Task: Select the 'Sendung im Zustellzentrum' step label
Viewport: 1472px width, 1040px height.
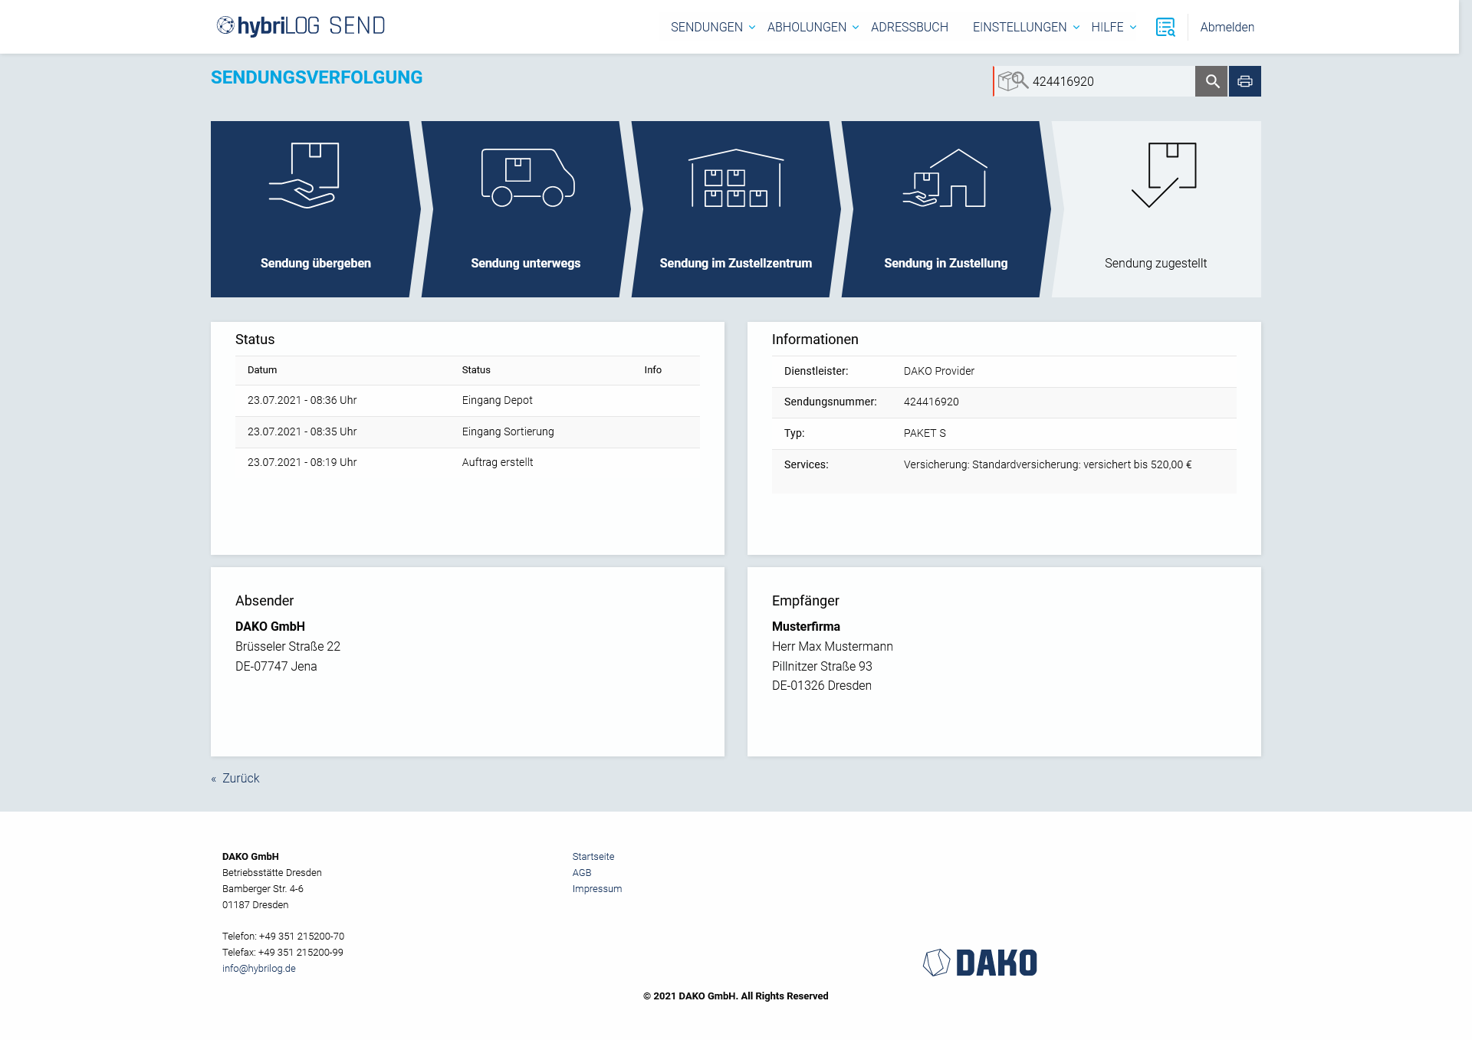Action: point(736,263)
